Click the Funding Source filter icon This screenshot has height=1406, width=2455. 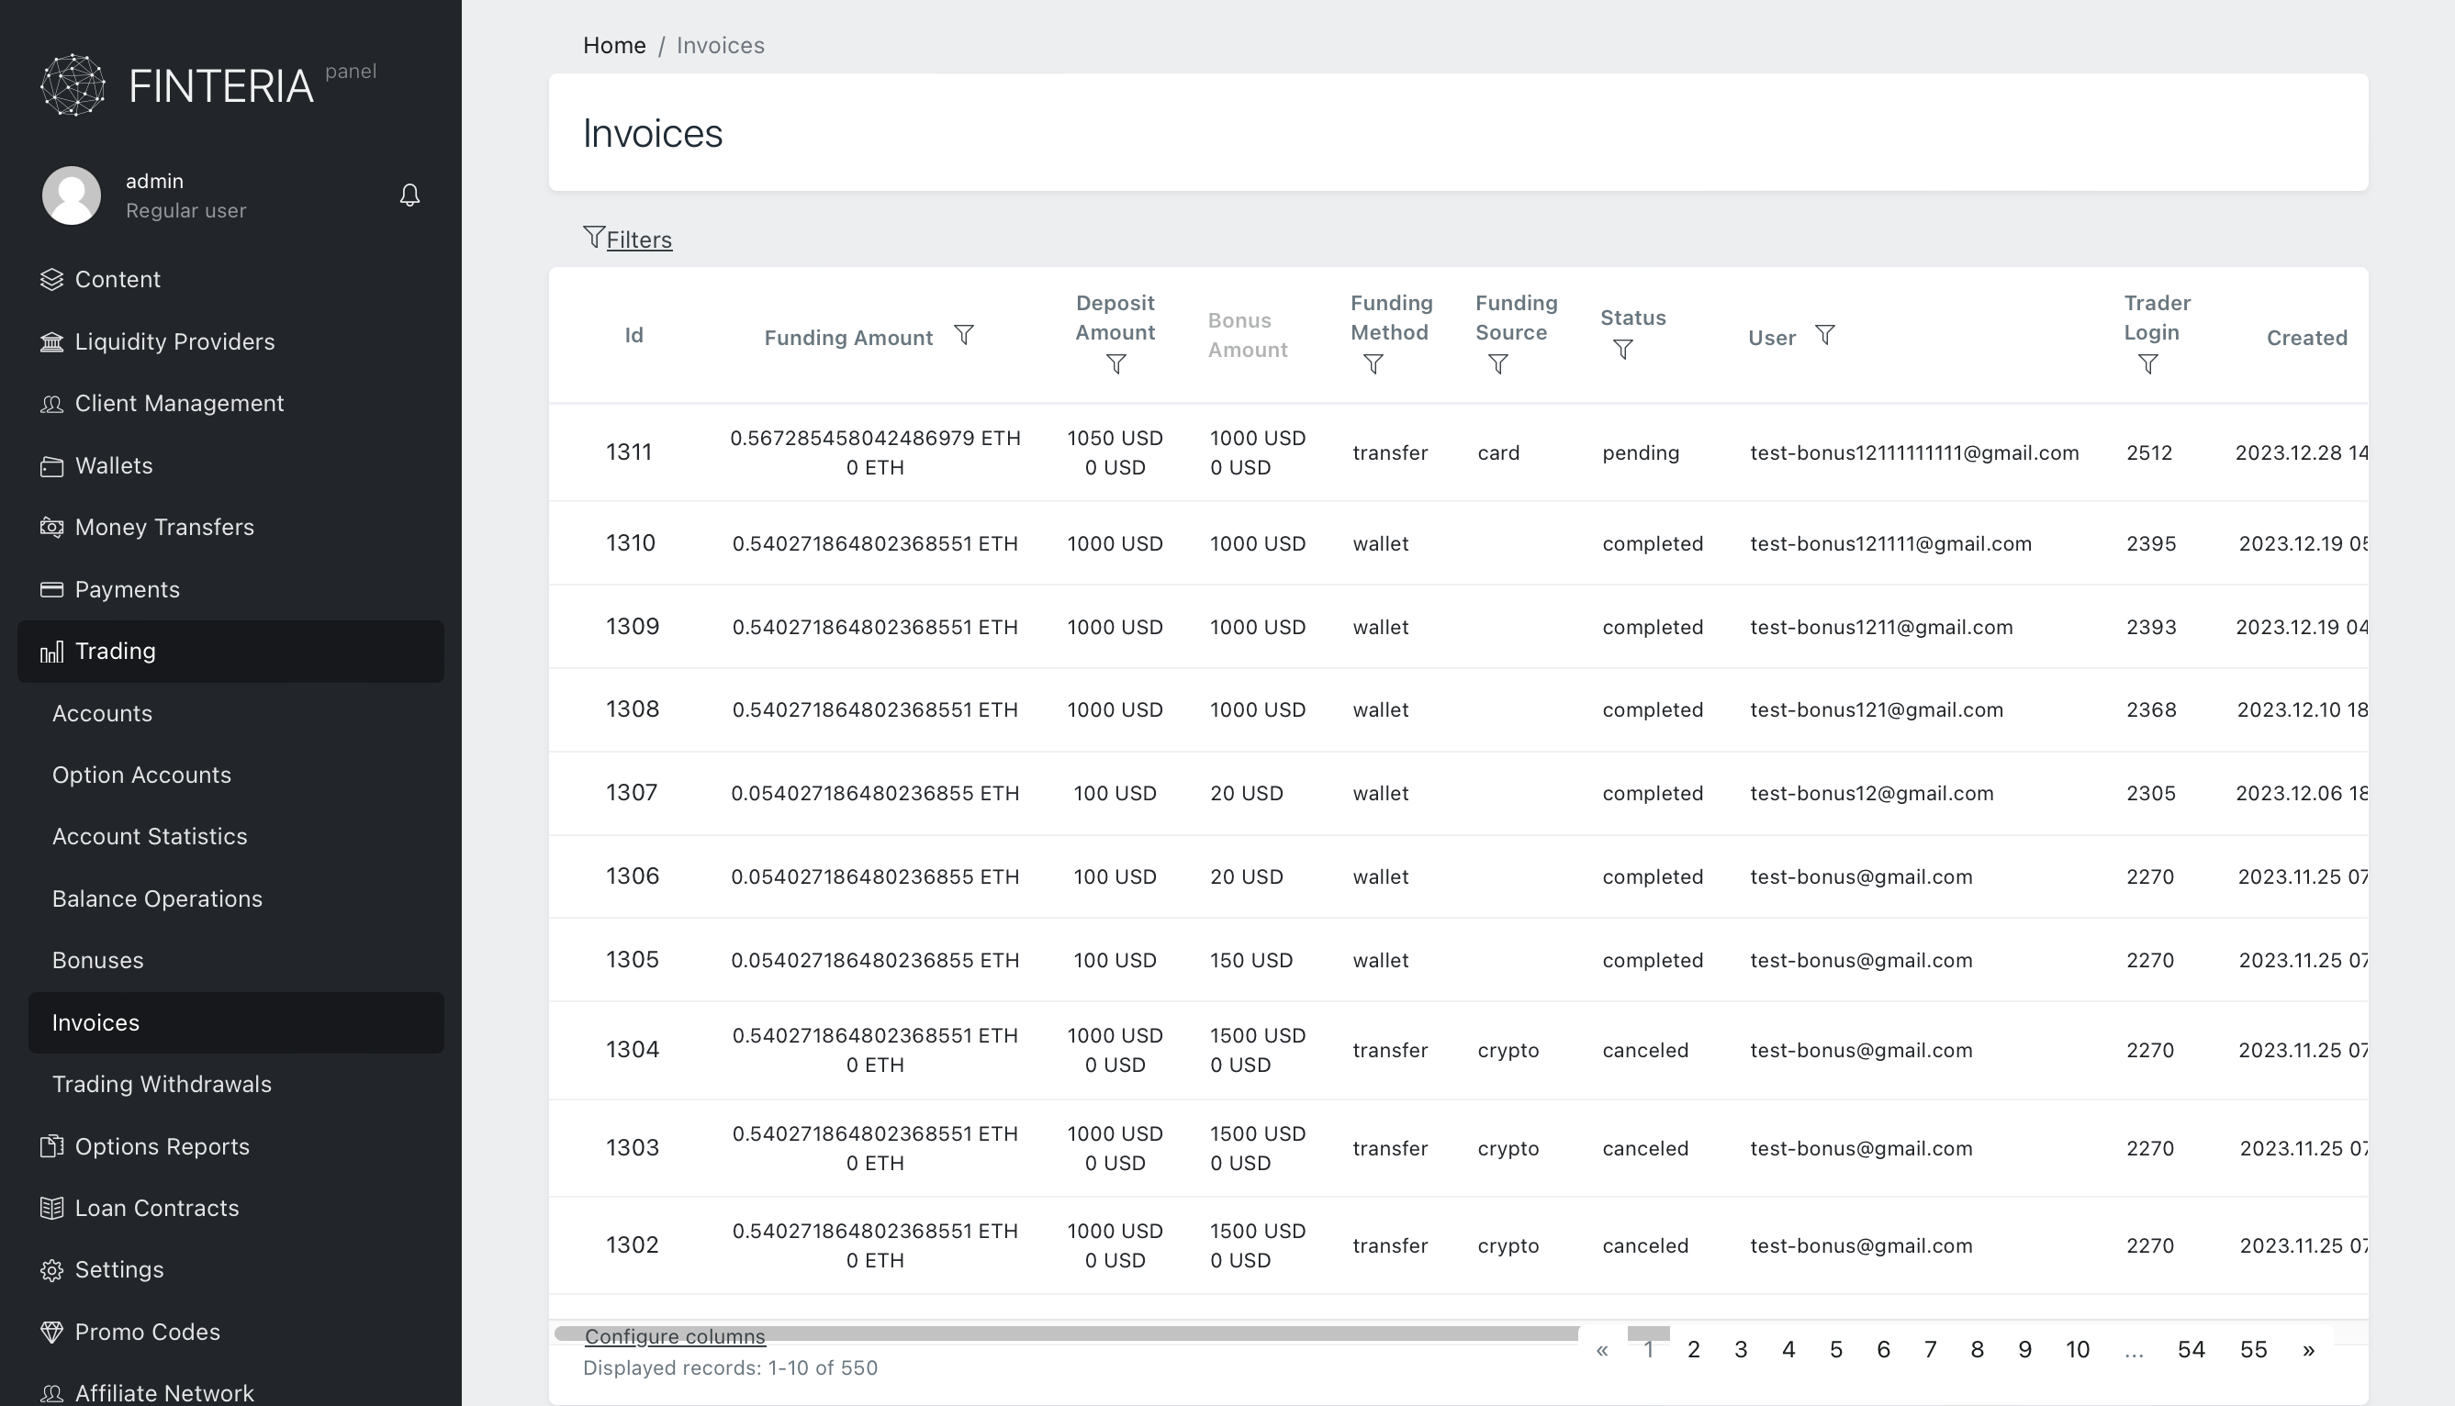coord(1498,365)
